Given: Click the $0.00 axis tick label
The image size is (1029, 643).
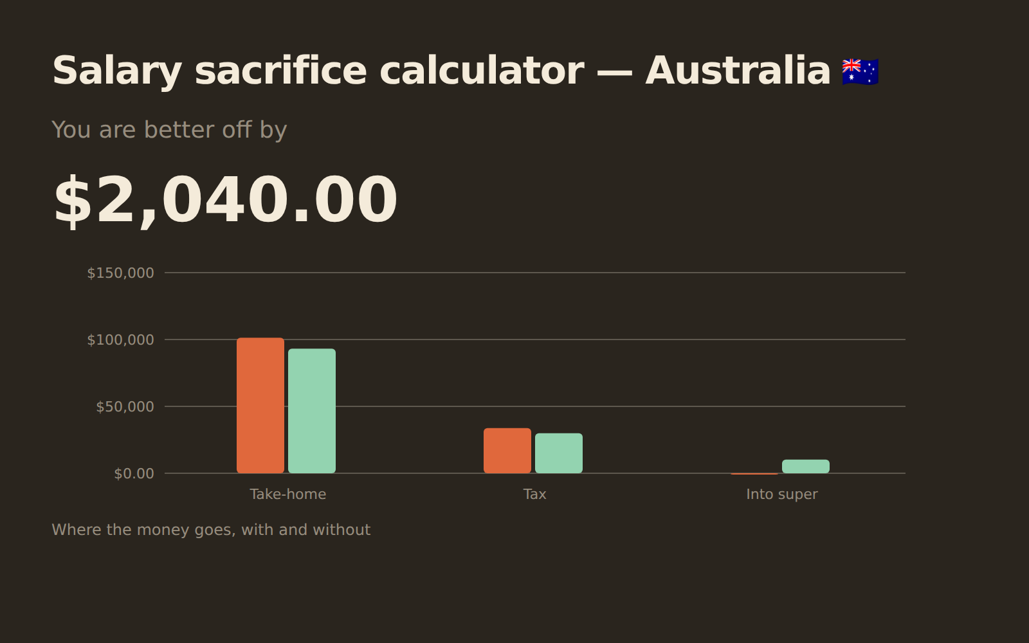Looking at the screenshot, I should coord(134,473).
